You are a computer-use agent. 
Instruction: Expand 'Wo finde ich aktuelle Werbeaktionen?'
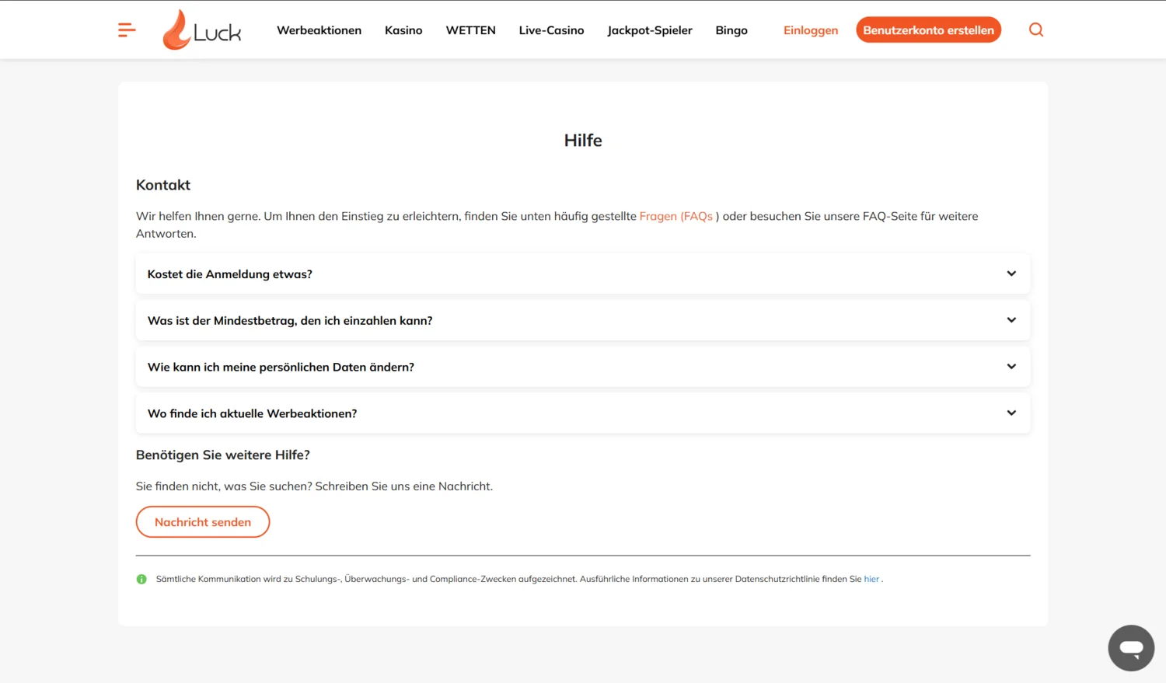pos(582,413)
